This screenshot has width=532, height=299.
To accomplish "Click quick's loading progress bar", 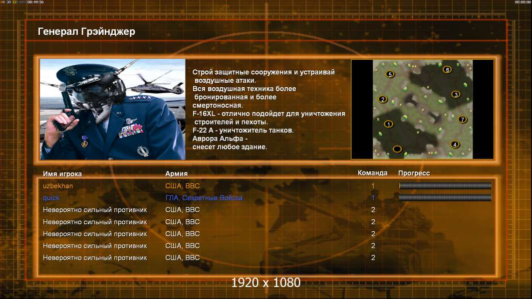I will [445, 197].
